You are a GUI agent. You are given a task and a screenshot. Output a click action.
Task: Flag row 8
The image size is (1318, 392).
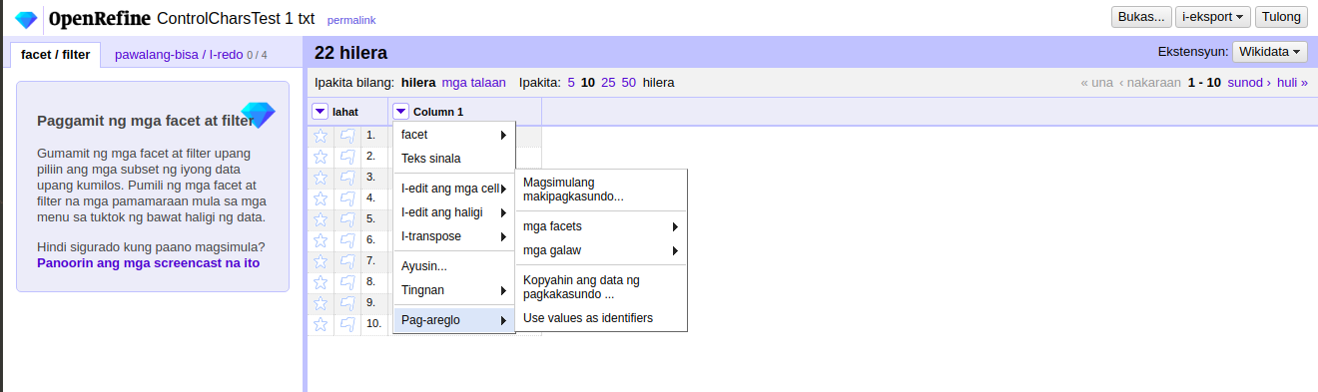[347, 282]
